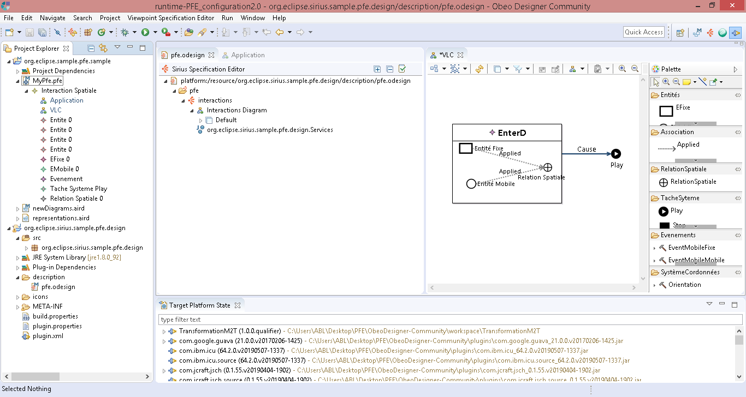Select Tache Systeme Play in Project Explorer
The height and width of the screenshot is (397, 746).
(79, 189)
